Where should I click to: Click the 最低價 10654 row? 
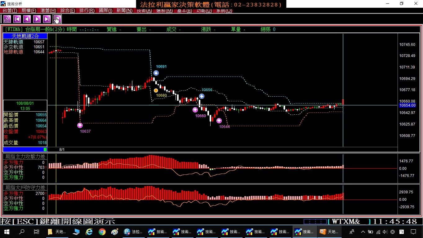coord(25,126)
